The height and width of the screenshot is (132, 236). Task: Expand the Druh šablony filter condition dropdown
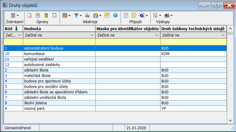tap(223, 35)
